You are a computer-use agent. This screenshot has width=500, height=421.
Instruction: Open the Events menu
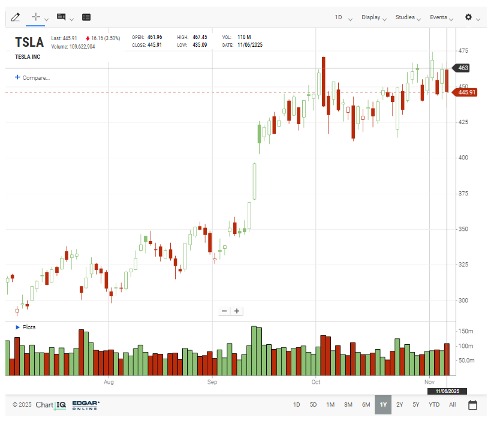pos(441,17)
